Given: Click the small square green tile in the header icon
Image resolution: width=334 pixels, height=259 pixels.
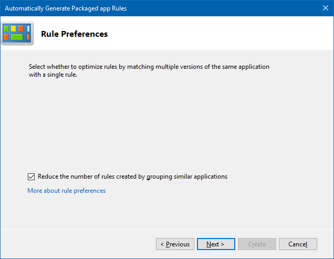Looking at the screenshot, I should (6, 28).
